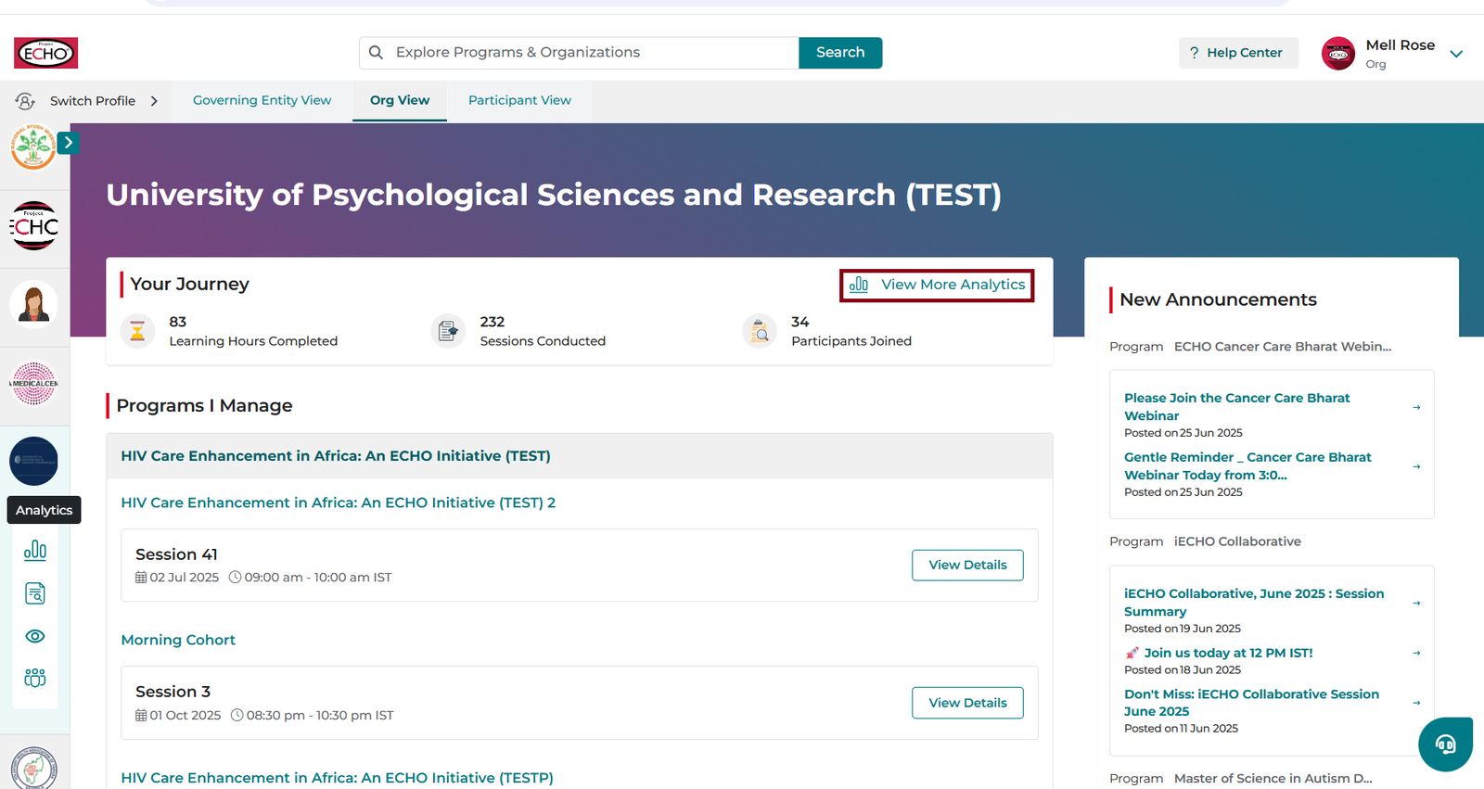Open the support headset chat button
This screenshot has height=789, width=1484.
(1445, 744)
